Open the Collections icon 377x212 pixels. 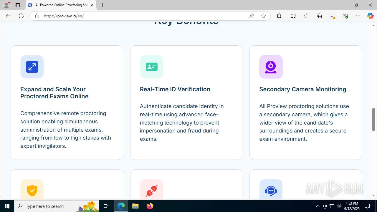(319, 16)
